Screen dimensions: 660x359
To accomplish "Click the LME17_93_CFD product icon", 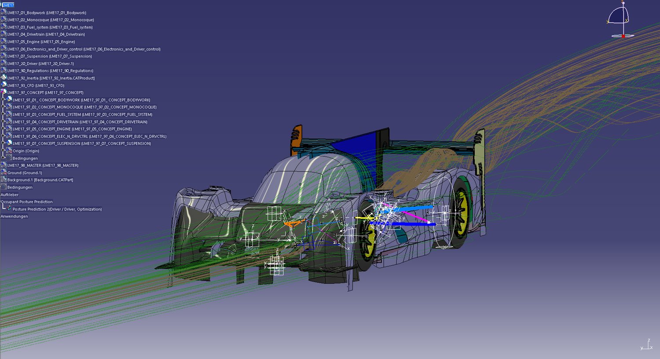I will [4, 85].
